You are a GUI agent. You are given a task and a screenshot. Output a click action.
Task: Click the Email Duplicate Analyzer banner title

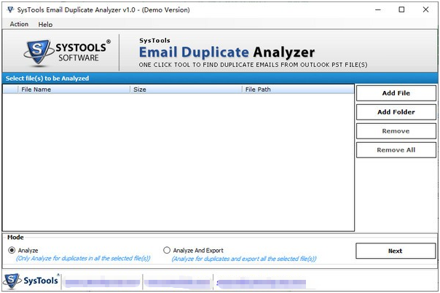pos(227,52)
